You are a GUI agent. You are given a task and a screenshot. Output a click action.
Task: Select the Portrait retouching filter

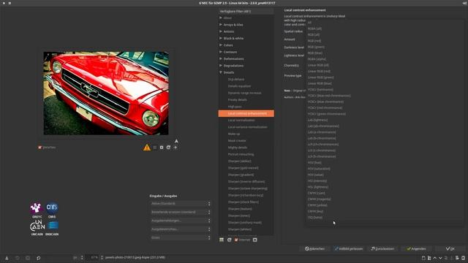tap(241, 154)
